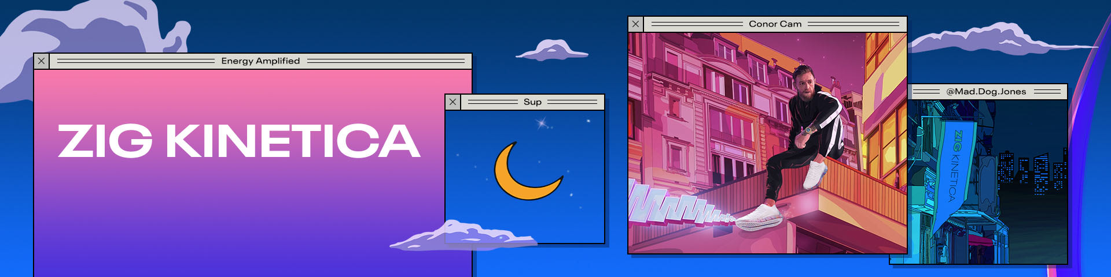Select the small cloud above the Sup window
This screenshot has width=1111, height=277.
(551, 51)
